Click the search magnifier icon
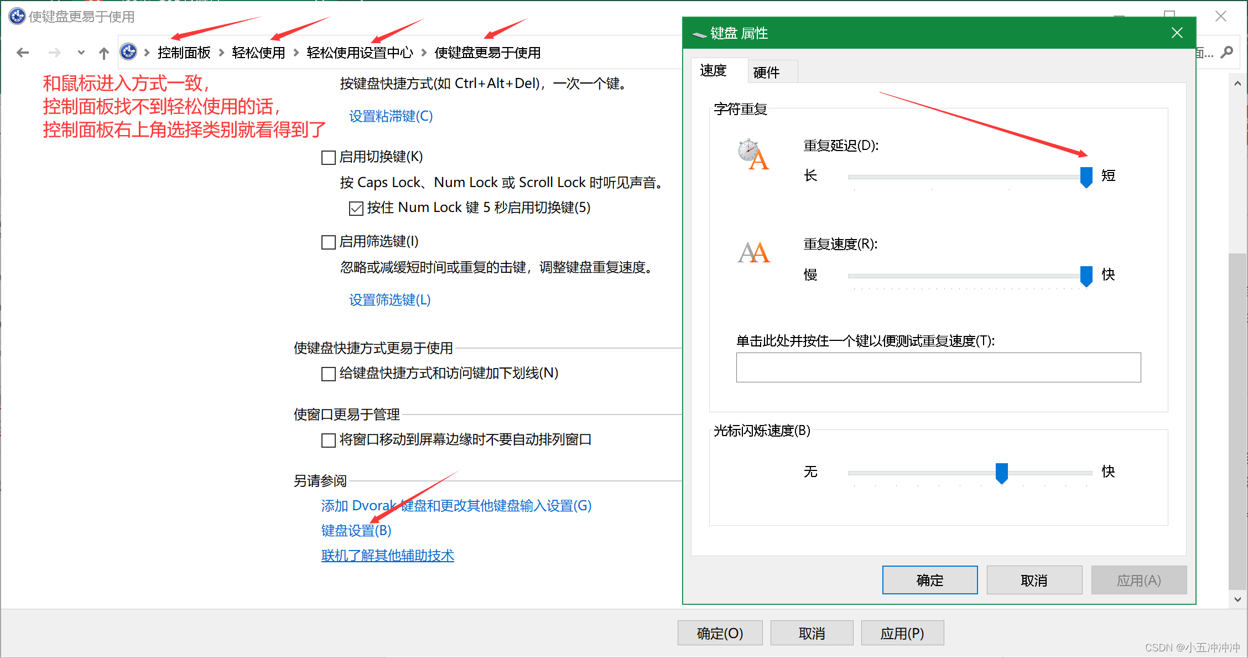This screenshot has height=658, width=1248. pos(1227,53)
